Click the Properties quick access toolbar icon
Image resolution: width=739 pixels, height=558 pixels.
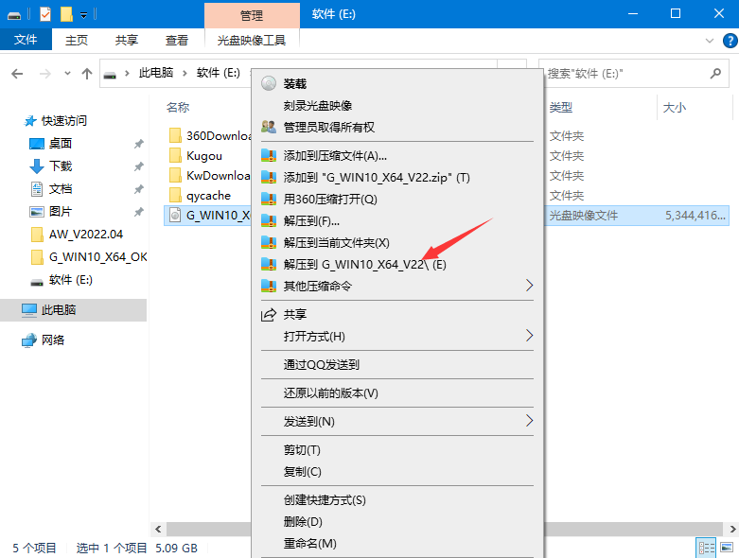44,14
